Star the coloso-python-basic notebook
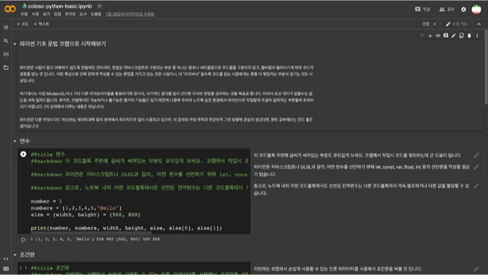 pos(99,6)
